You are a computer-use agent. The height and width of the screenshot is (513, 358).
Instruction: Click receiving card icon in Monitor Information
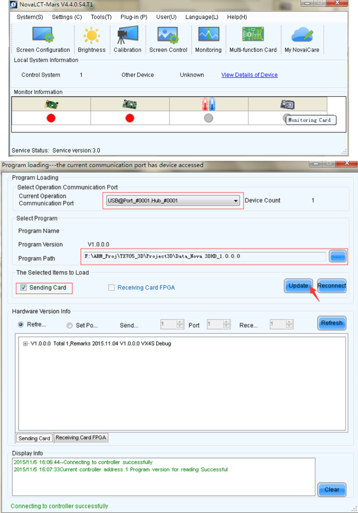pyautogui.click(x=130, y=104)
